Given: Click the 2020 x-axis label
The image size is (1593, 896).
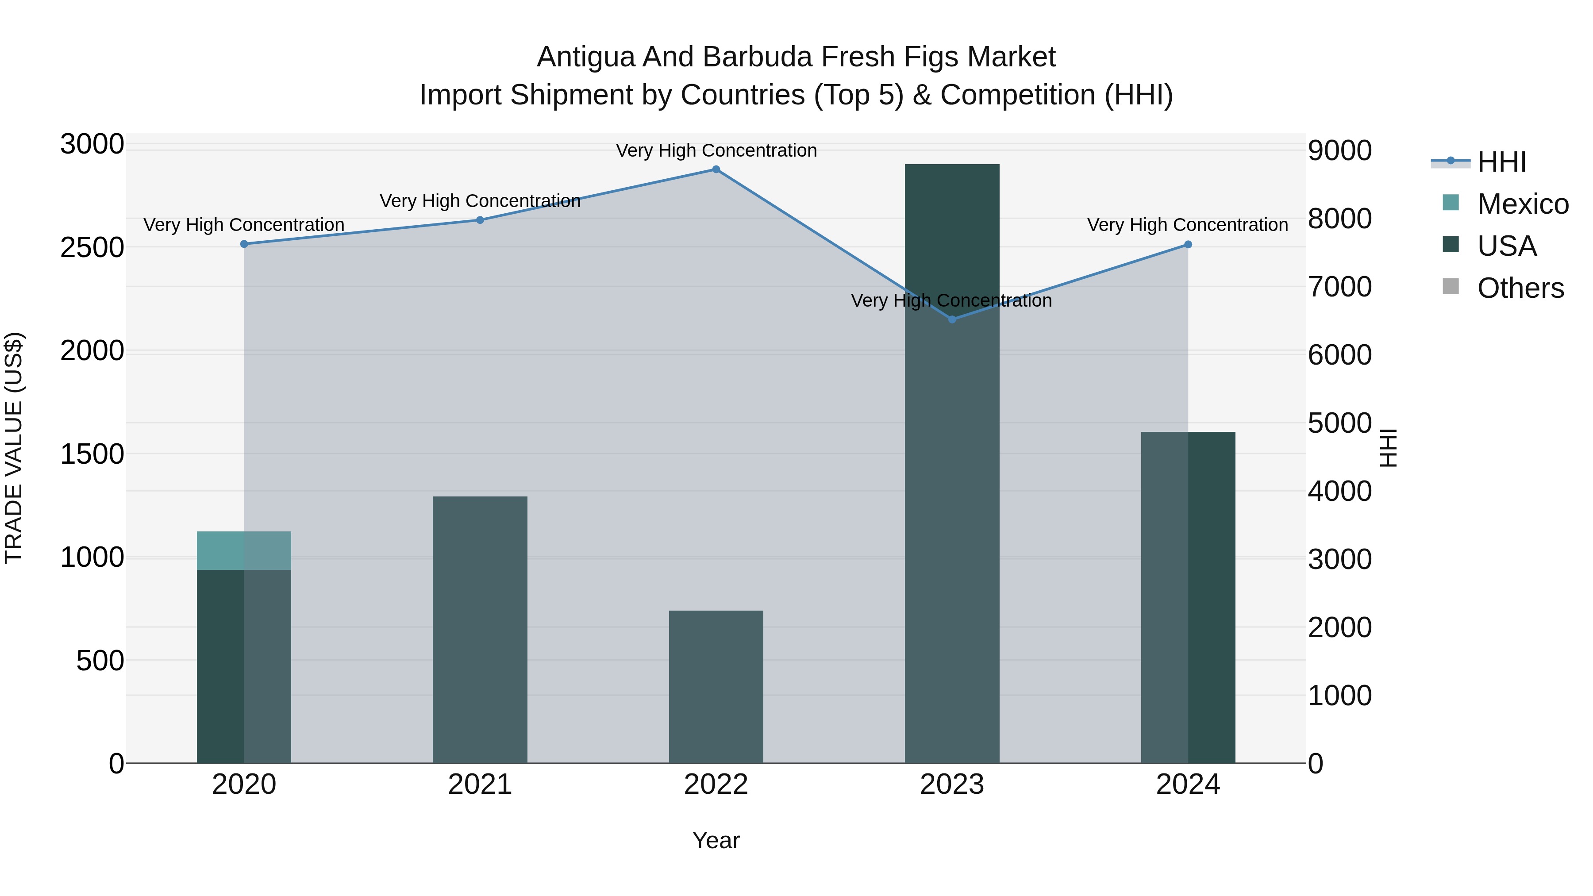Looking at the screenshot, I should (x=244, y=785).
